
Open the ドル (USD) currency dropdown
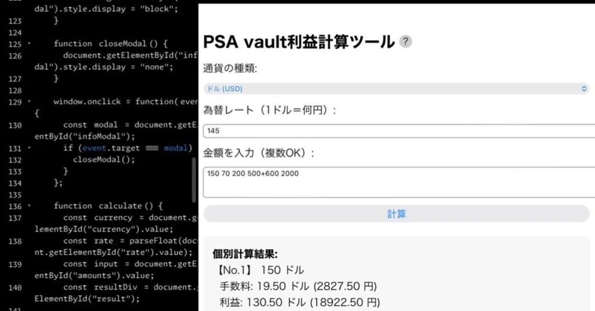click(x=397, y=89)
